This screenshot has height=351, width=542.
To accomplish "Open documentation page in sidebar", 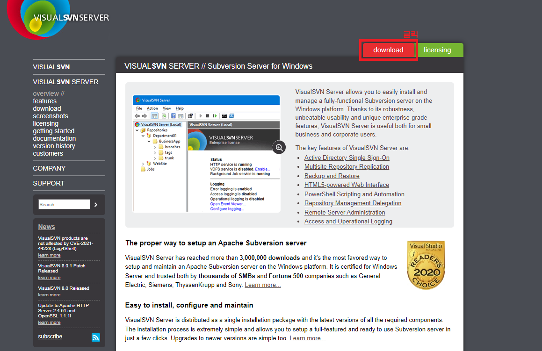I will (x=54, y=138).
